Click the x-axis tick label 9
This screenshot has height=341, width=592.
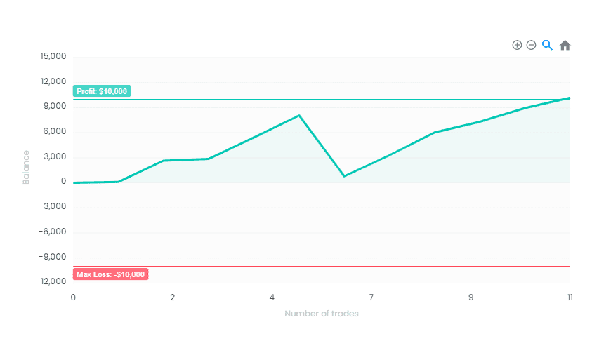(x=471, y=297)
